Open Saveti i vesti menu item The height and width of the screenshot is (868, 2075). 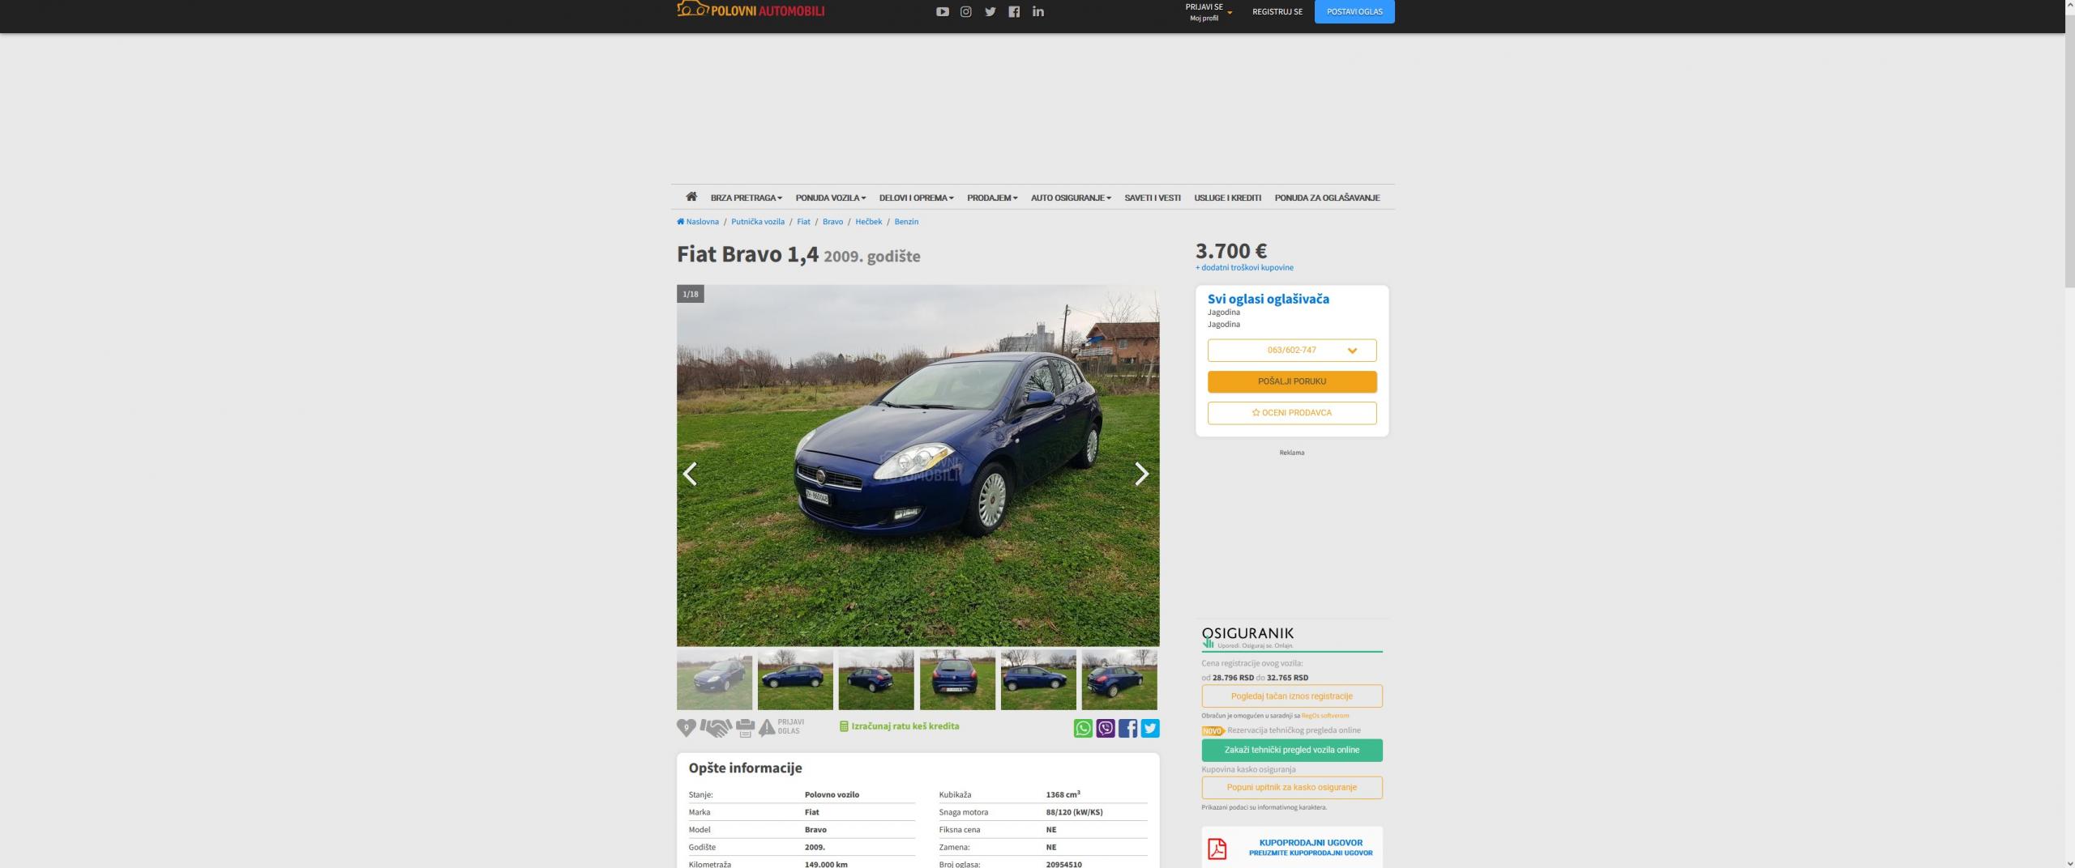(1153, 198)
